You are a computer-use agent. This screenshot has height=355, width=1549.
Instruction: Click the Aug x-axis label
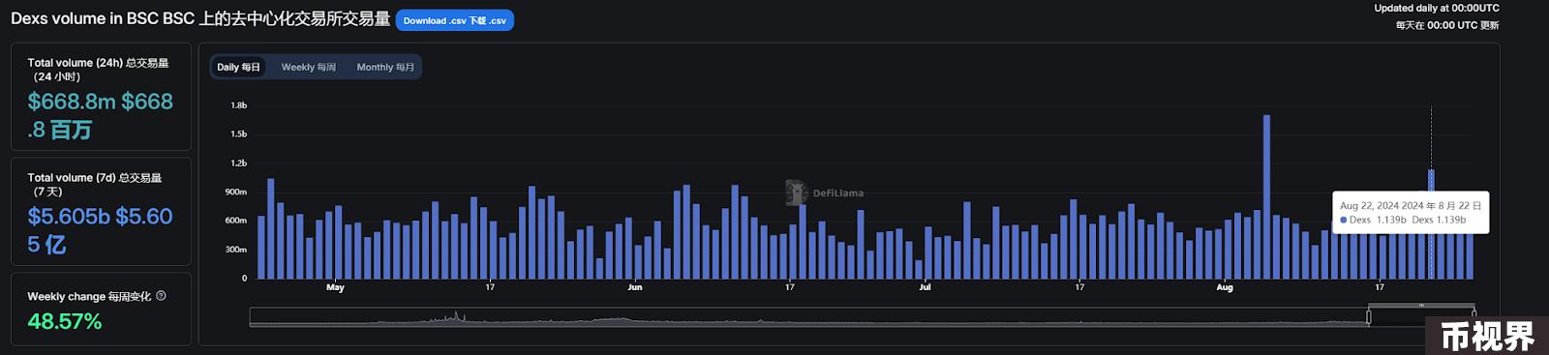(1225, 287)
